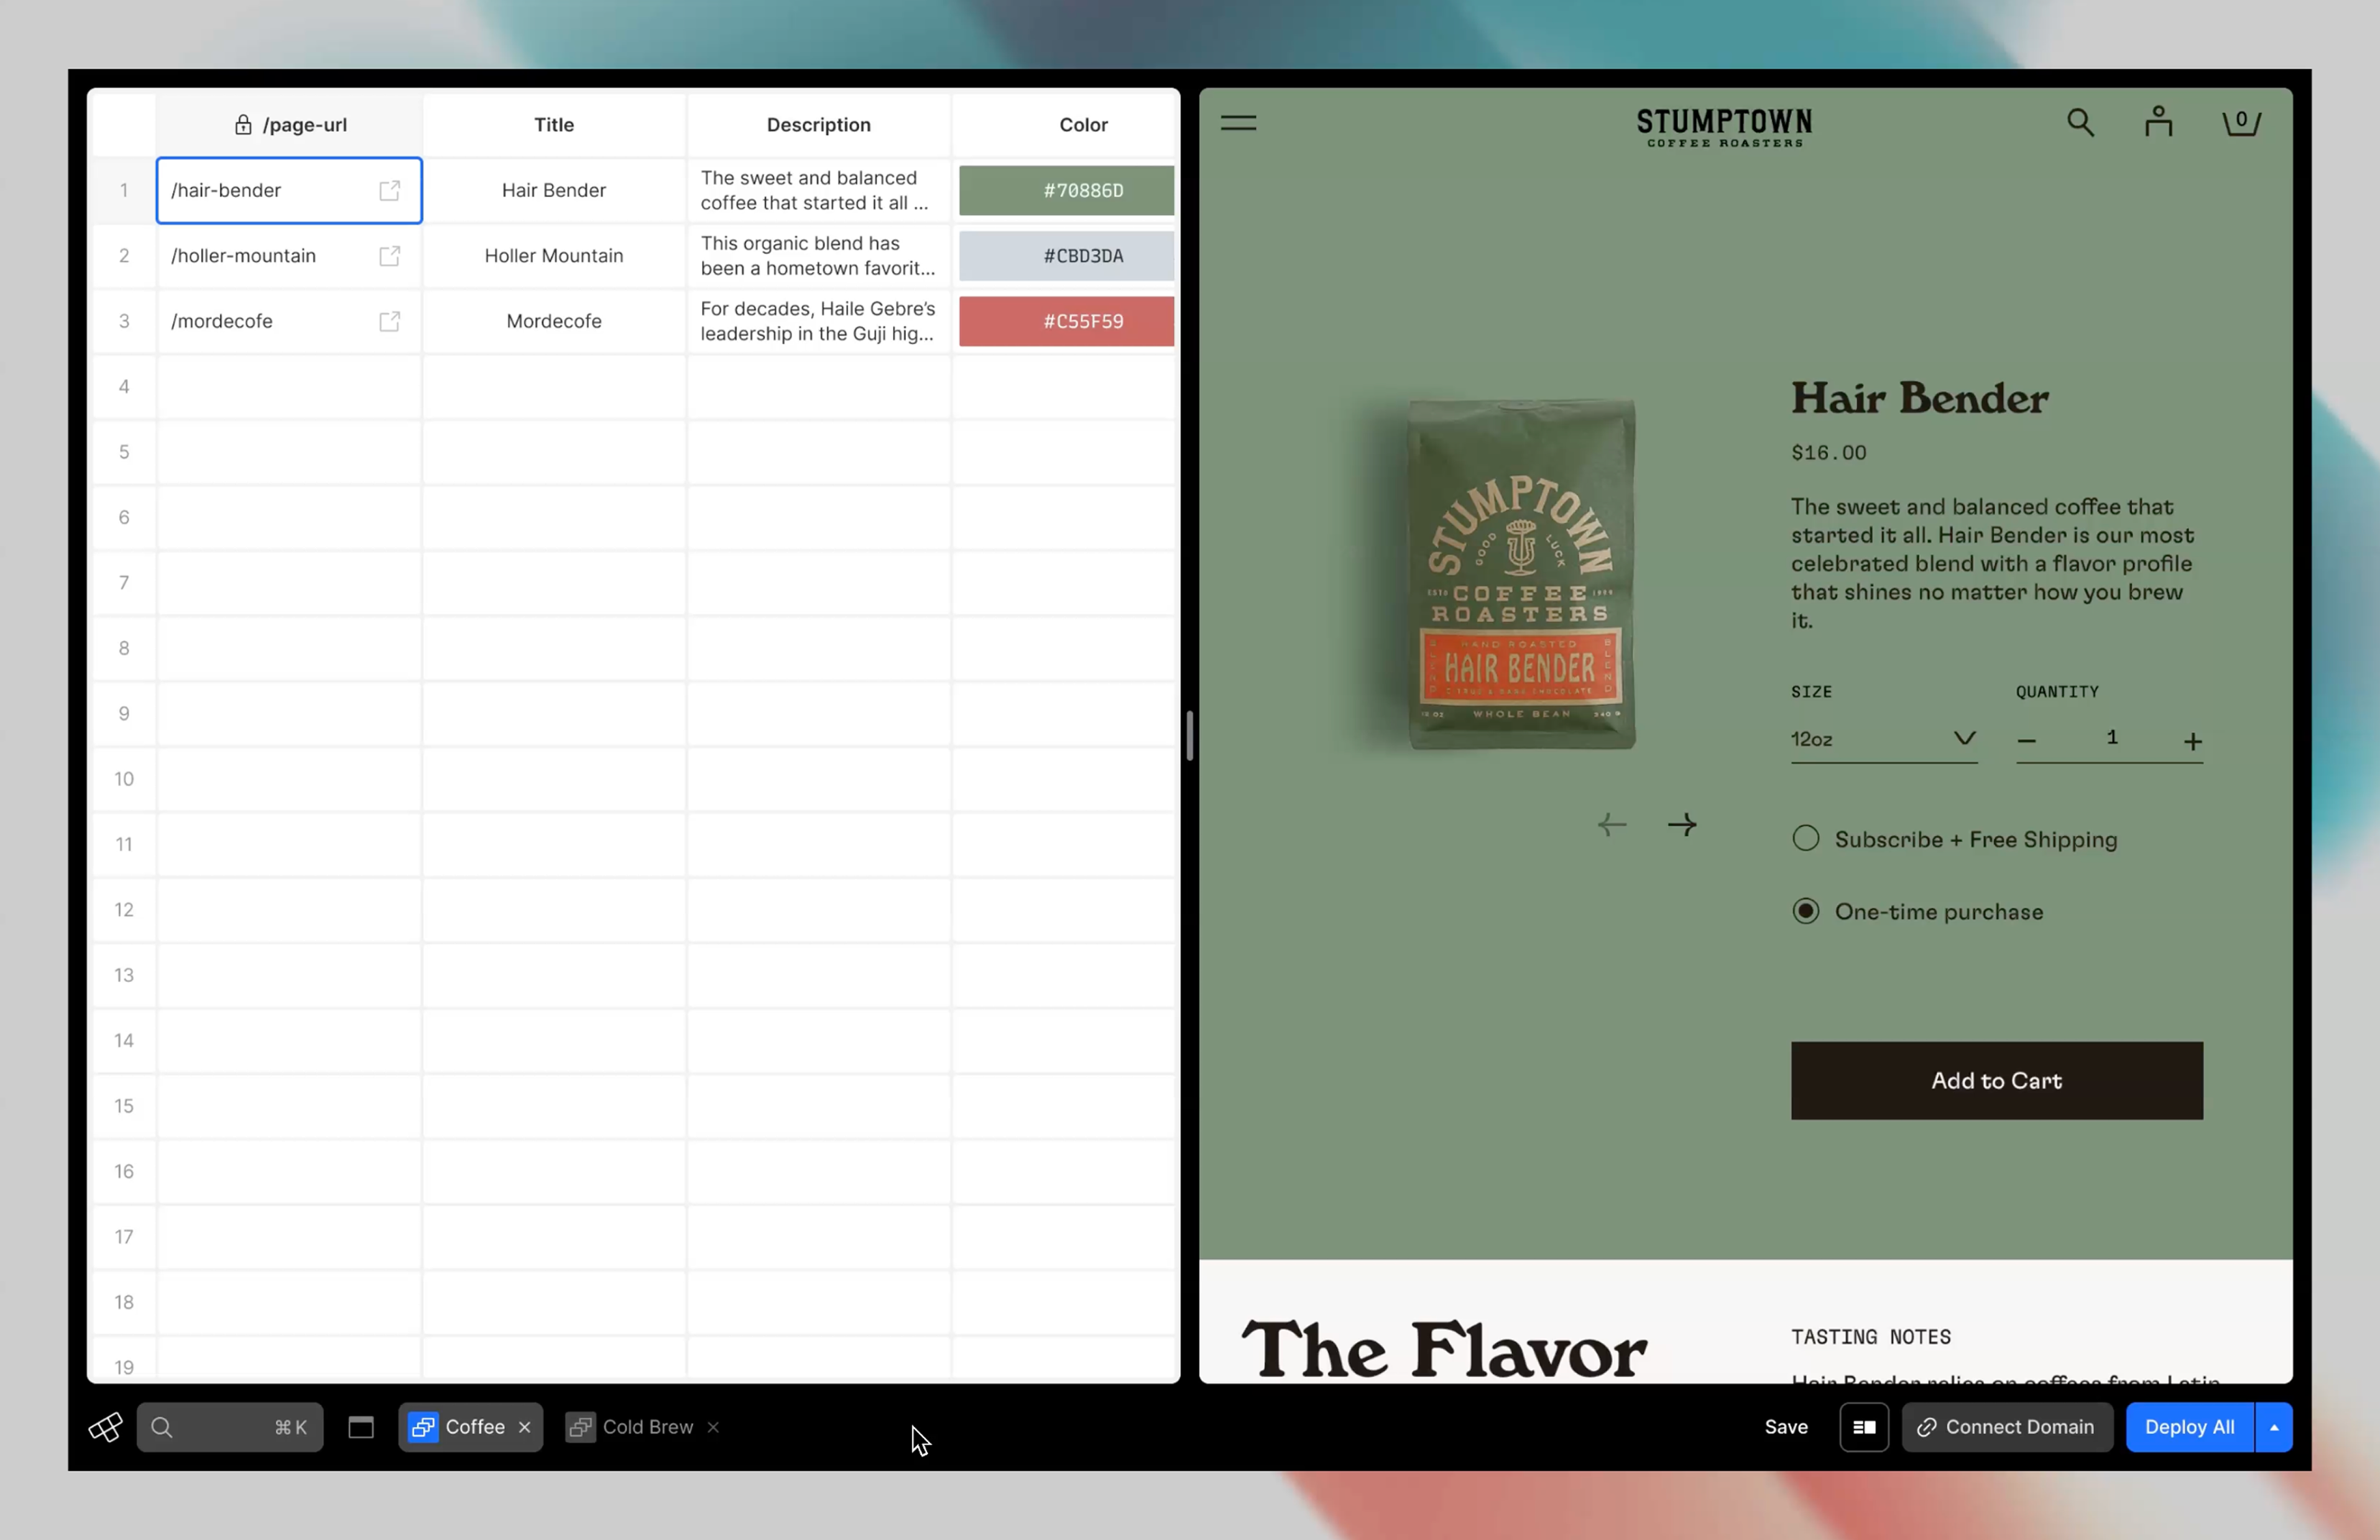This screenshot has width=2380, height=1540.
Task: Click the TASTING NOTES label
Action: (x=1870, y=1336)
